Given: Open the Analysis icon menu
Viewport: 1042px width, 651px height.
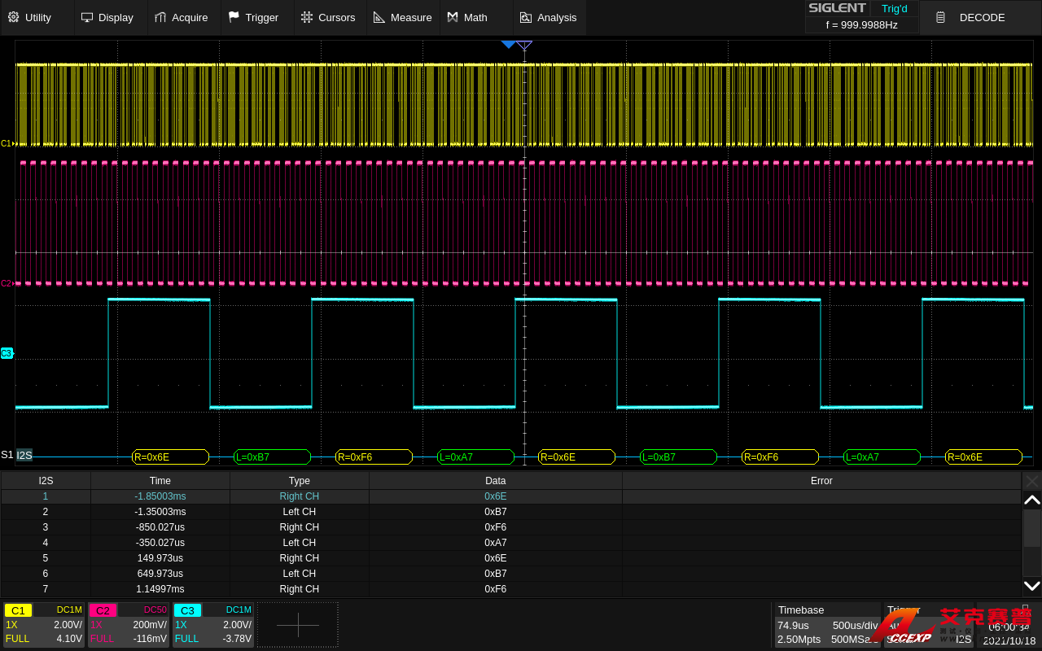Looking at the screenshot, I should [x=526, y=17].
